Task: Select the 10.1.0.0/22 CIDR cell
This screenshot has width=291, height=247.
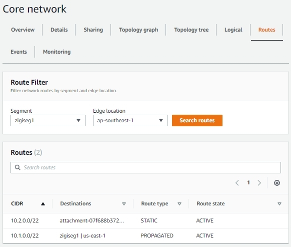Action: click(24, 235)
